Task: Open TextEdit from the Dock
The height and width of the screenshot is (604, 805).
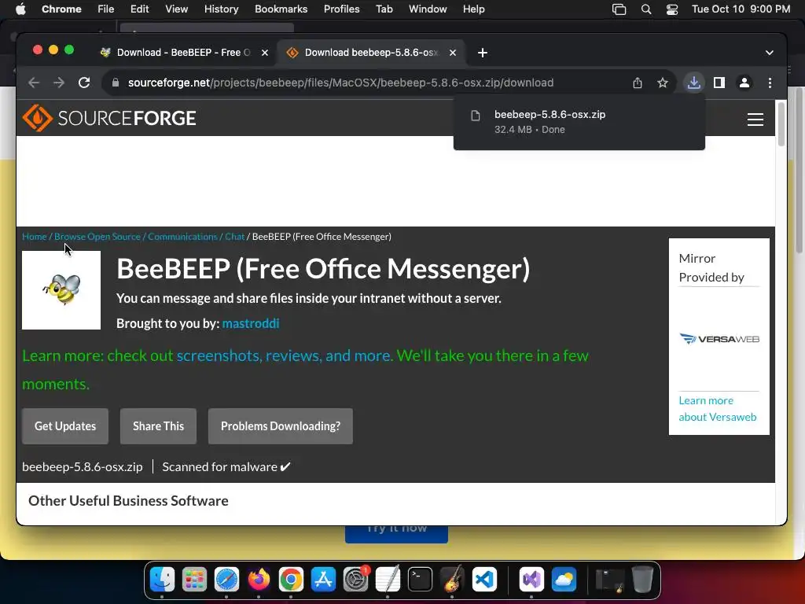Action: tap(388, 580)
